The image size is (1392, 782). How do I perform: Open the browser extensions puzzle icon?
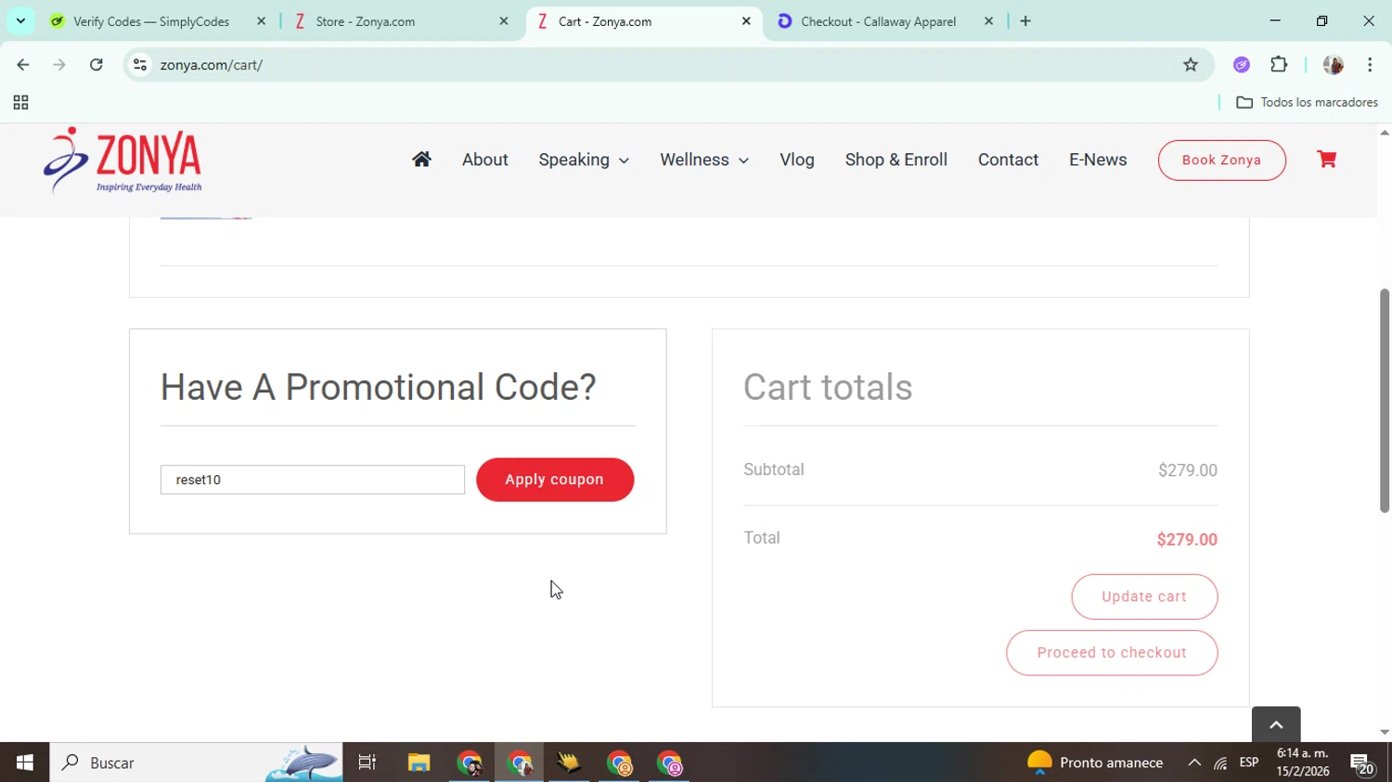coord(1279,65)
